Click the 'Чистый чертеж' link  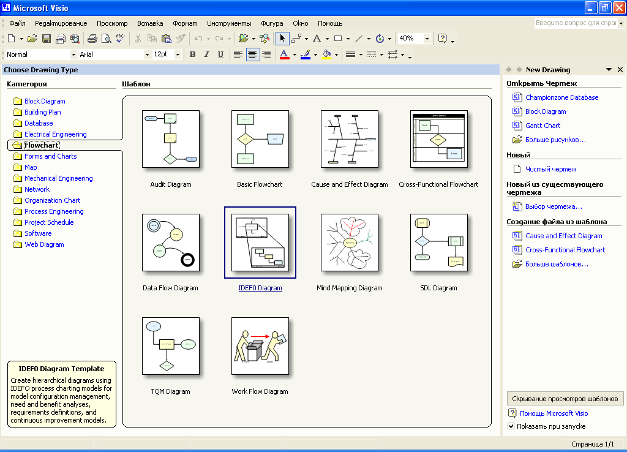pyautogui.click(x=550, y=169)
